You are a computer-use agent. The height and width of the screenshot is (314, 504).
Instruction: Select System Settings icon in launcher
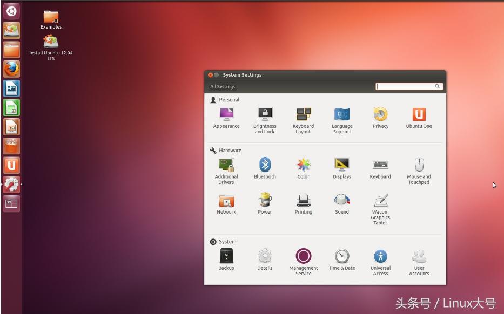pyautogui.click(x=11, y=185)
